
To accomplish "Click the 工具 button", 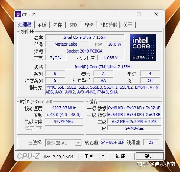I will point(89,156).
